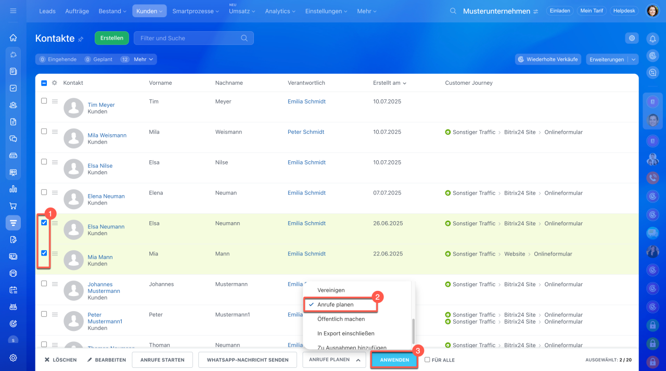Viewport: 666px width, 371px height.
Task: Open the ANRUFE PLANEN action dropdown
Action: coord(334,360)
